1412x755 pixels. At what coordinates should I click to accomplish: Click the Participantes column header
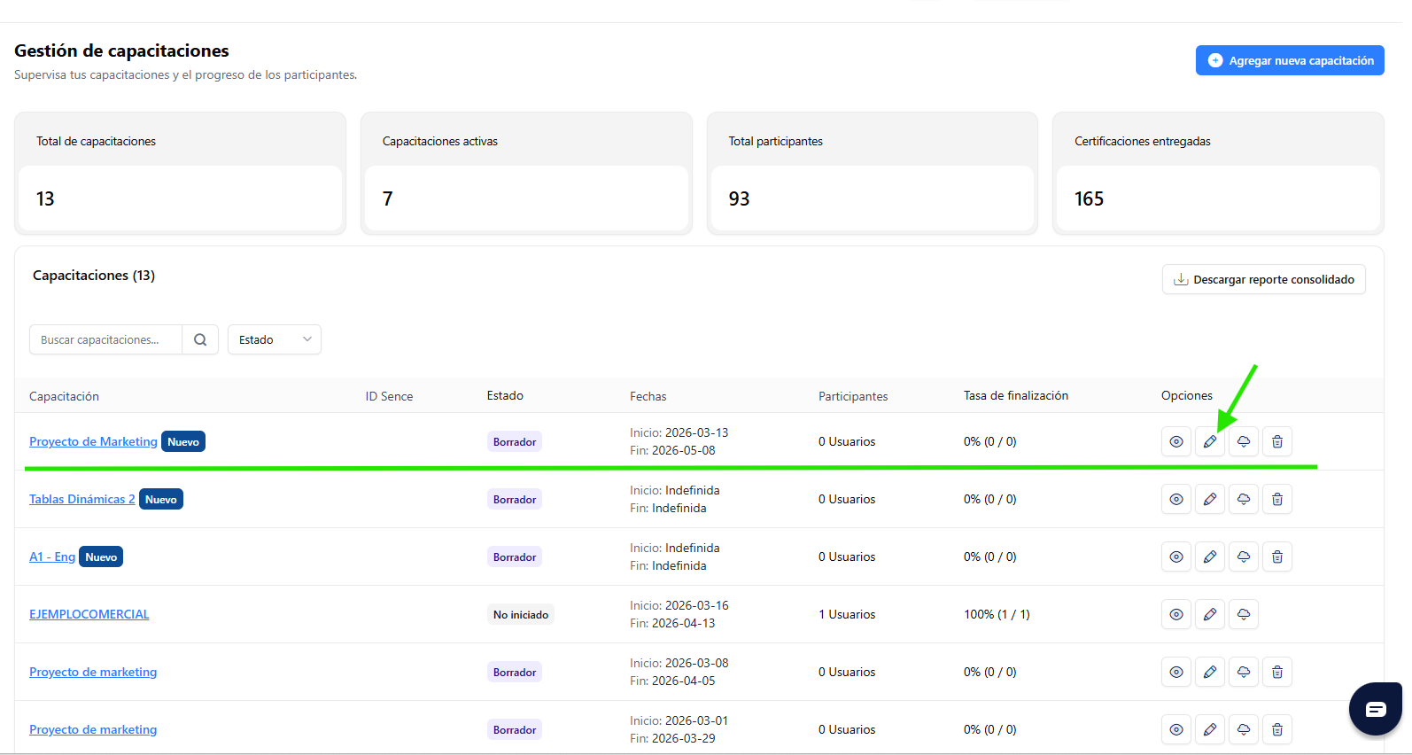(853, 396)
